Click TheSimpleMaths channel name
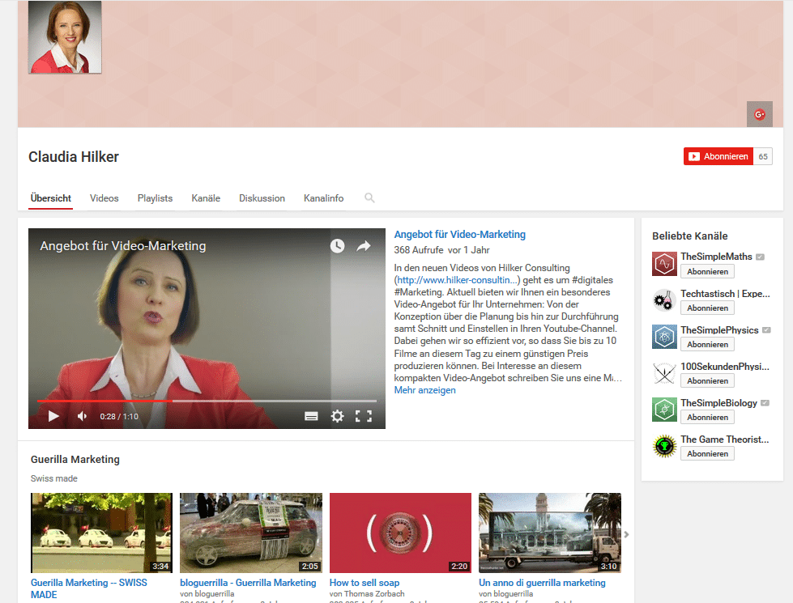The width and height of the screenshot is (793, 603). (x=716, y=257)
